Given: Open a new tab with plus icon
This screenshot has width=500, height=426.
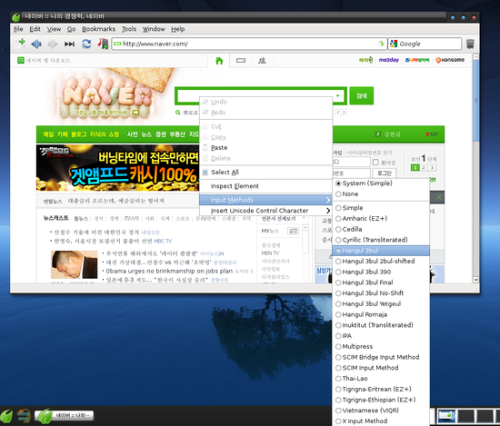Looking at the screenshot, I should coord(21,44).
